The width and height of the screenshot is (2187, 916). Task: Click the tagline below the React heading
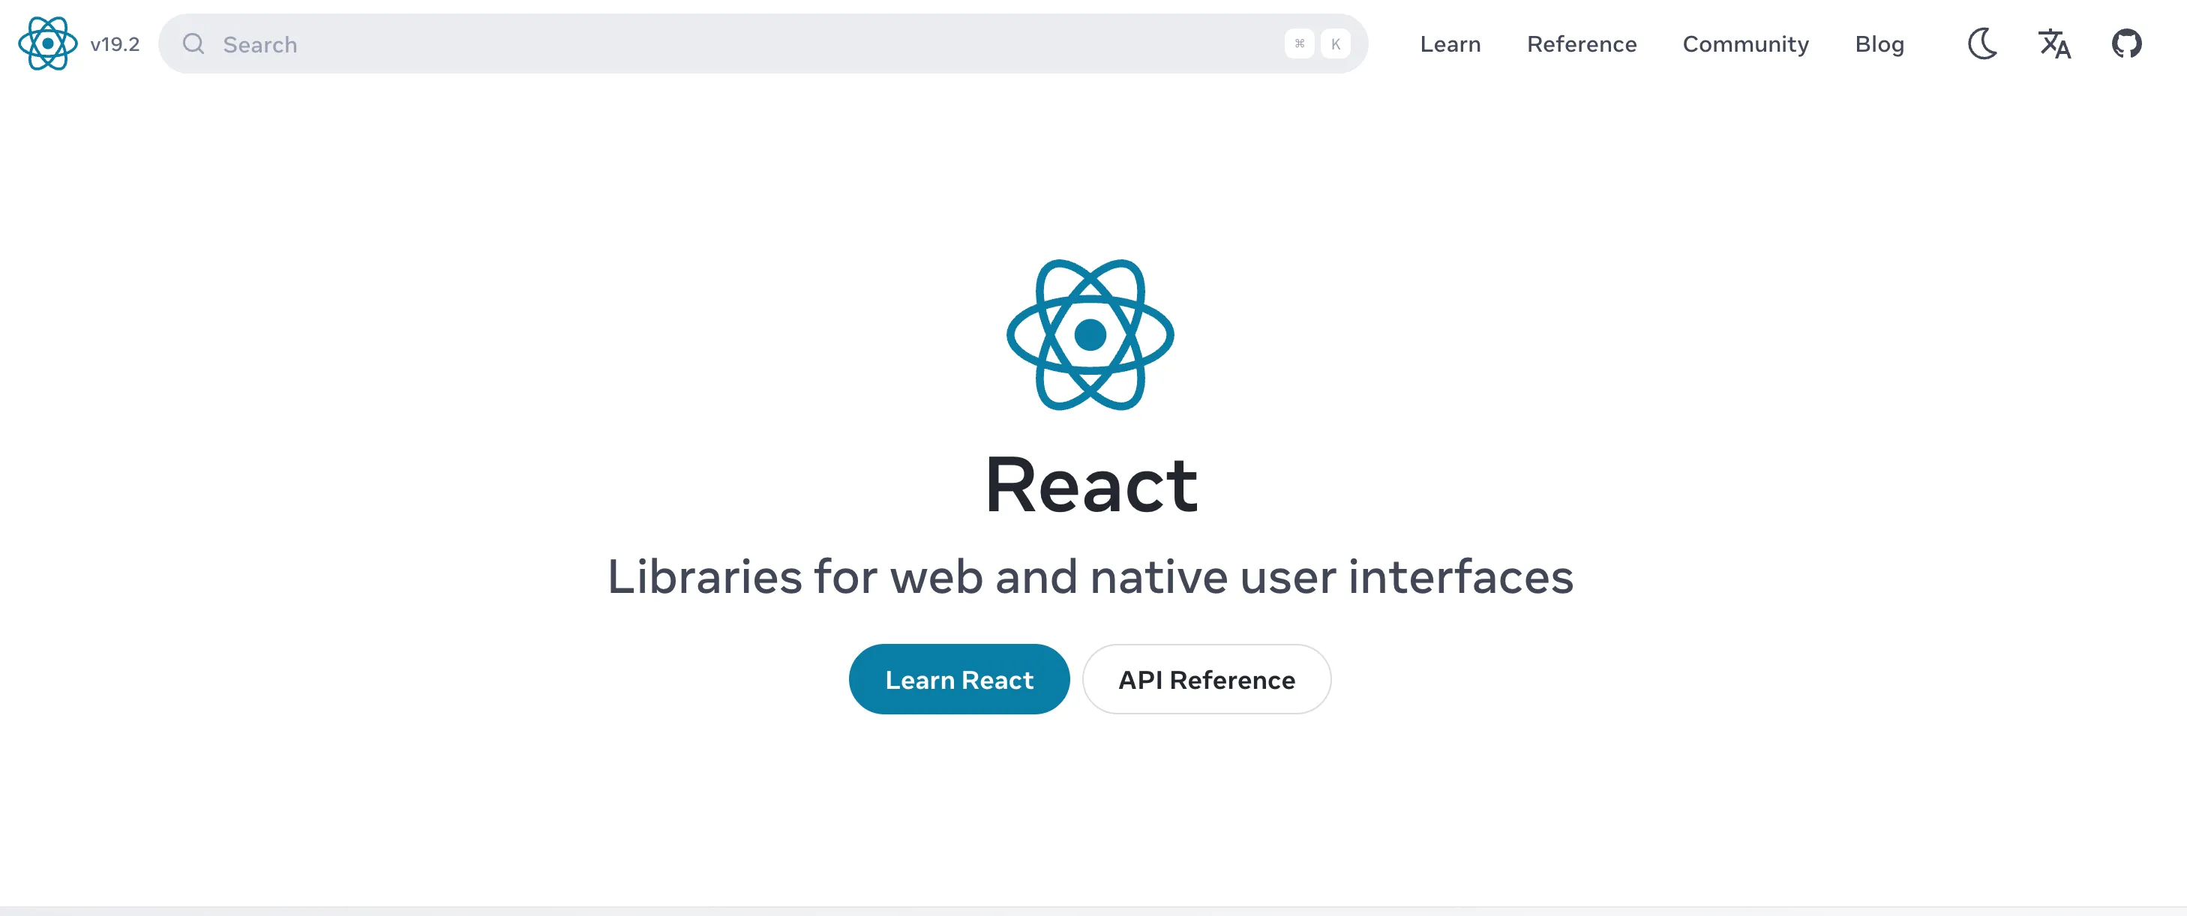(1091, 578)
